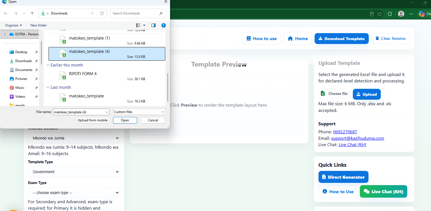Toggle the preview pane icon
Image resolution: width=431 pixels, height=211 pixels.
154,25
